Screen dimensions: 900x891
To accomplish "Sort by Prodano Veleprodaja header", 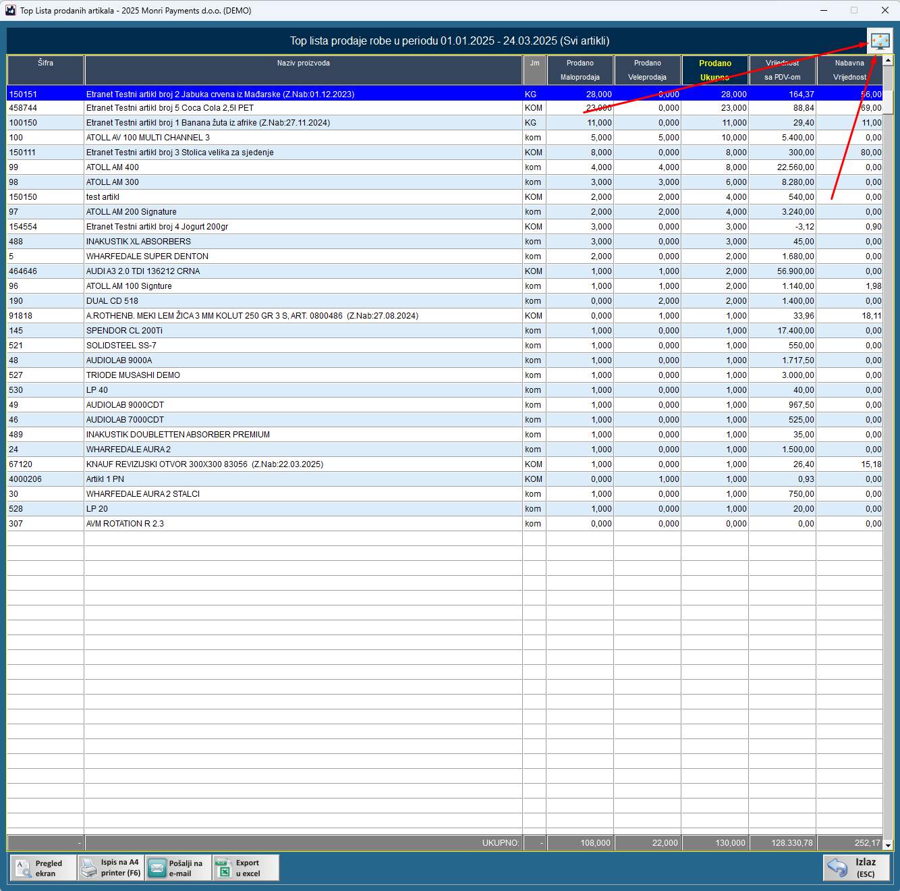I will [x=648, y=70].
